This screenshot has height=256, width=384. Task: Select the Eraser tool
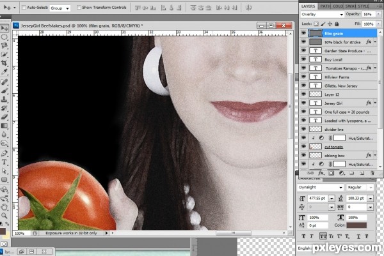tap(4, 117)
